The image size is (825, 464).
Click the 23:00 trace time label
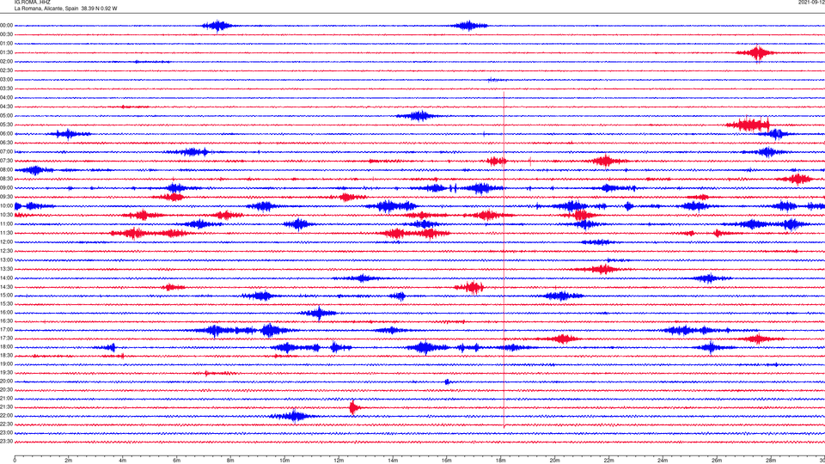6,433
